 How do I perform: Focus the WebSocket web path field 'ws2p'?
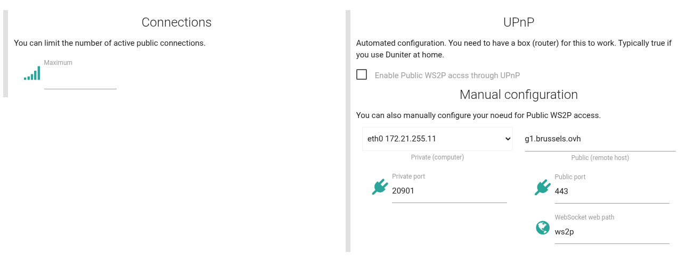pos(611,232)
